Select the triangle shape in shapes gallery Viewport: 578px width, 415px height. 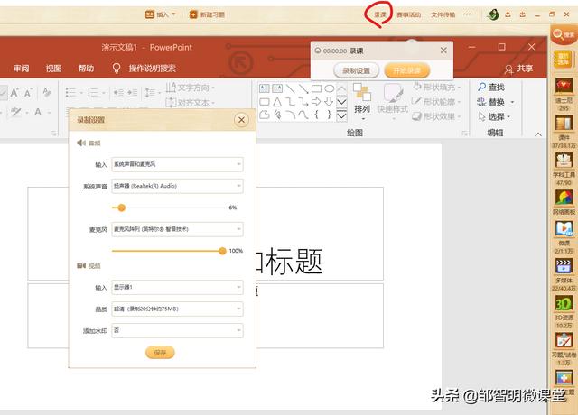click(x=277, y=102)
